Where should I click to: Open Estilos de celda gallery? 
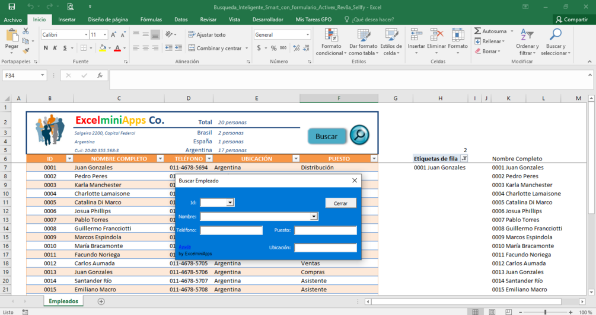(391, 42)
